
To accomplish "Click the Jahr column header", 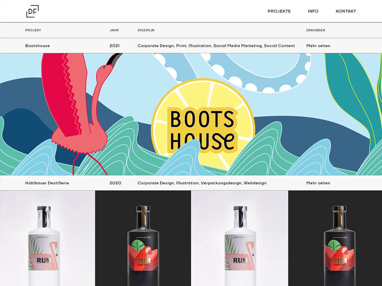I will point(114,30).
